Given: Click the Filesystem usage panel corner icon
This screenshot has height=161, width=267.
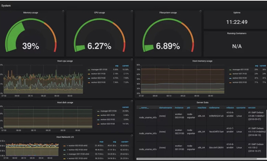Looking at the screenshot, I should [200, 11].
